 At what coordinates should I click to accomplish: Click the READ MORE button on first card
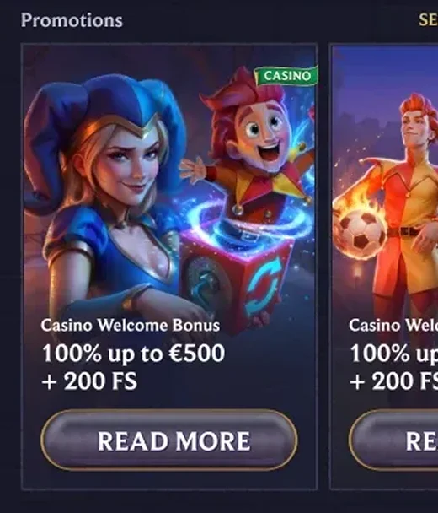[x=168, y=440]
